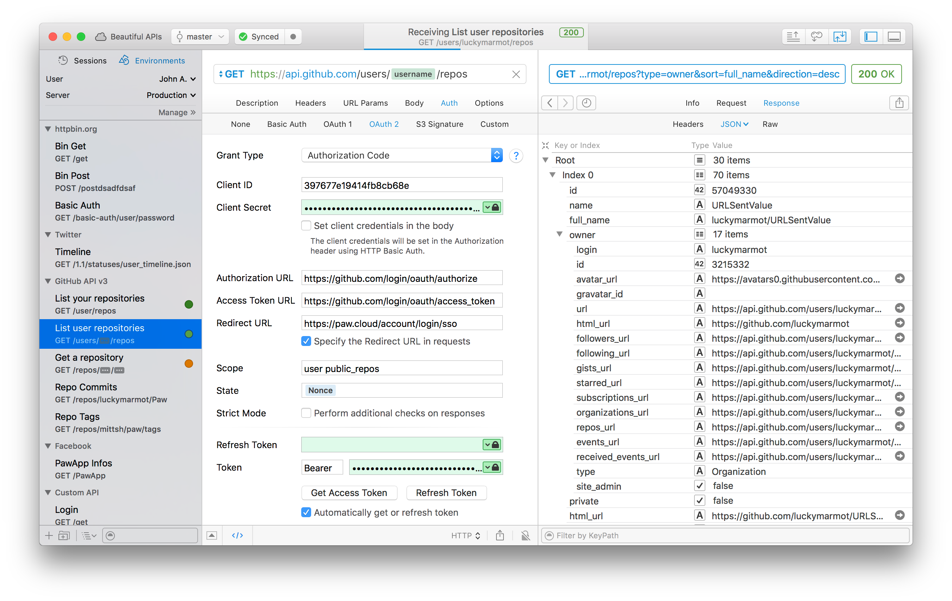Screen dimensions: 952x601
Task: Enable Perform additional checks on responses
Action: point(307,413)
